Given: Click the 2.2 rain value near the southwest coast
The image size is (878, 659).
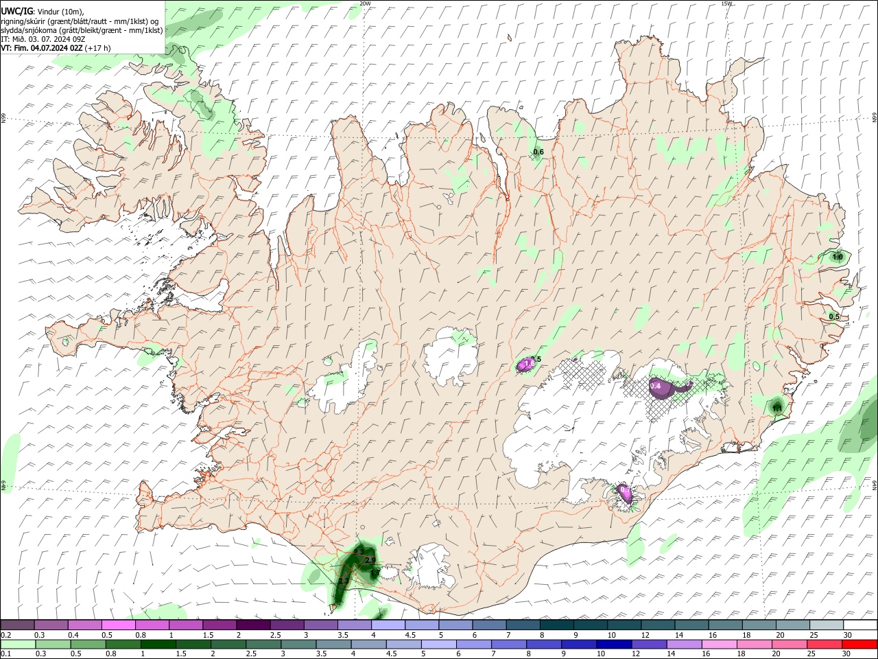Looking at the screenshot, I should pos(344,581).
